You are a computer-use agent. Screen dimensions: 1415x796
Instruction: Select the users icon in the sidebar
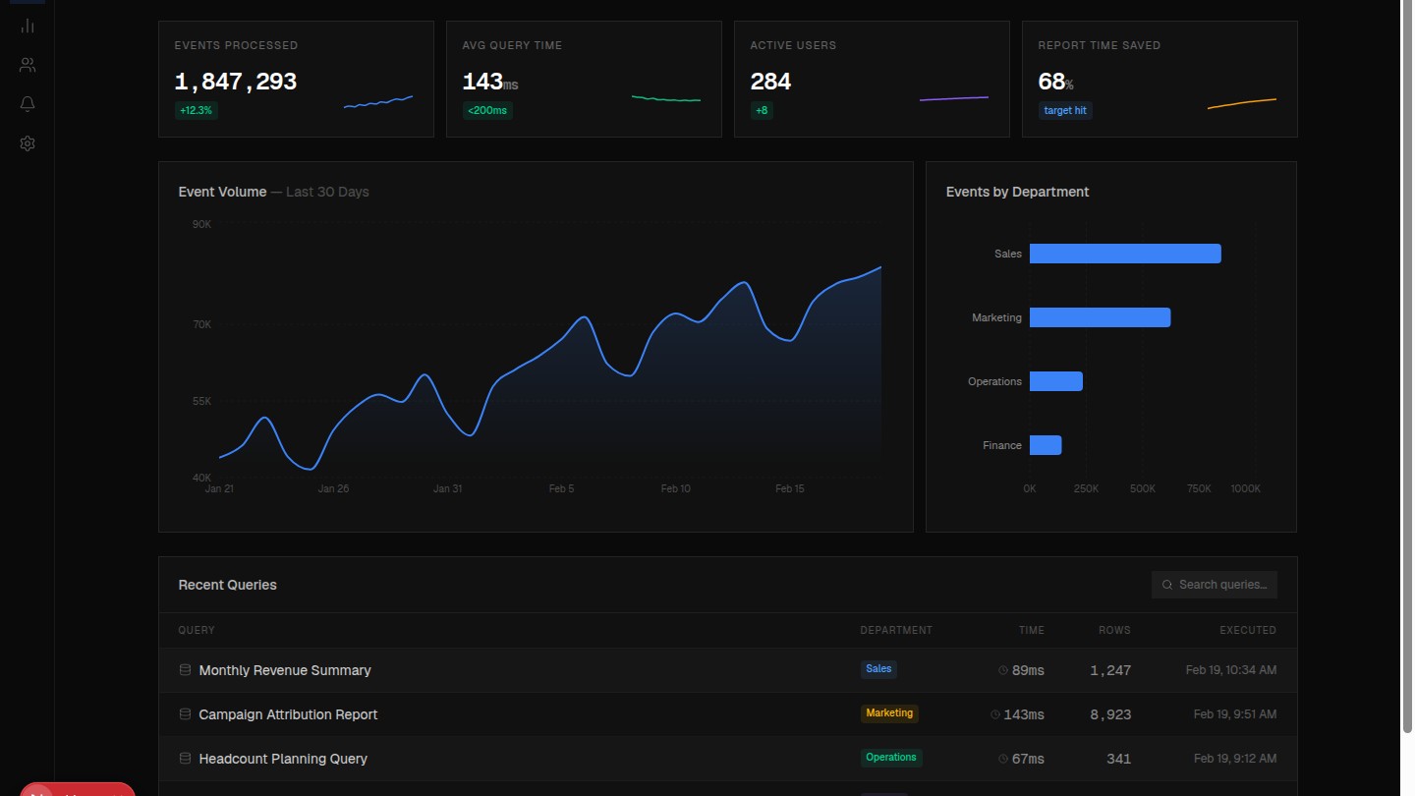(27, 65)
